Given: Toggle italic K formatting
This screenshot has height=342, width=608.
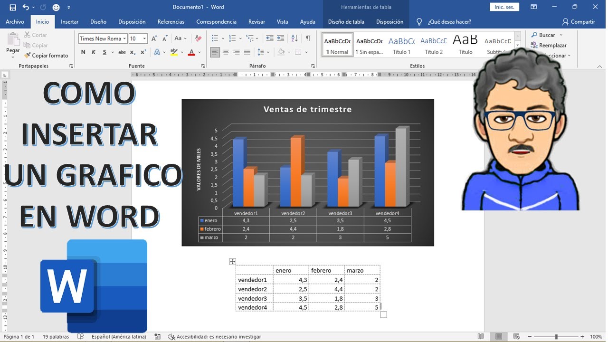Looking at the screenshot, I should pyautogui.click(x=94, y=52).
